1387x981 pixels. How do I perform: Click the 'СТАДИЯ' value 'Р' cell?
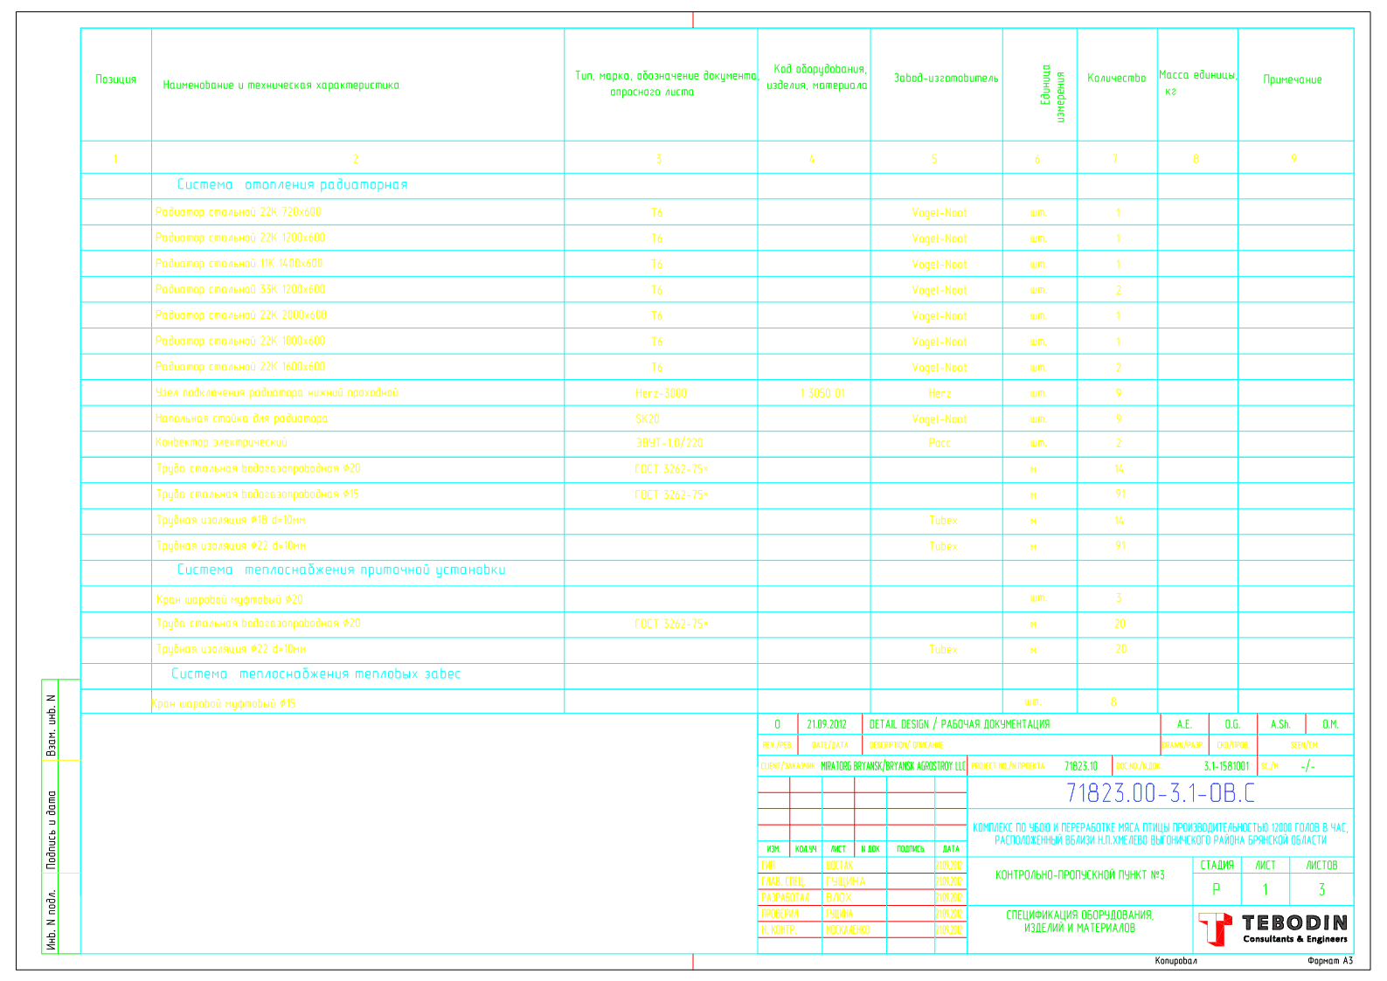(x=1216, y=890)
